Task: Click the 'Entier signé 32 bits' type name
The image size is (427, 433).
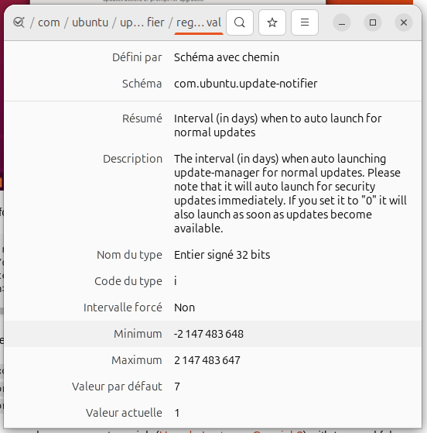Action: (222, 255)
